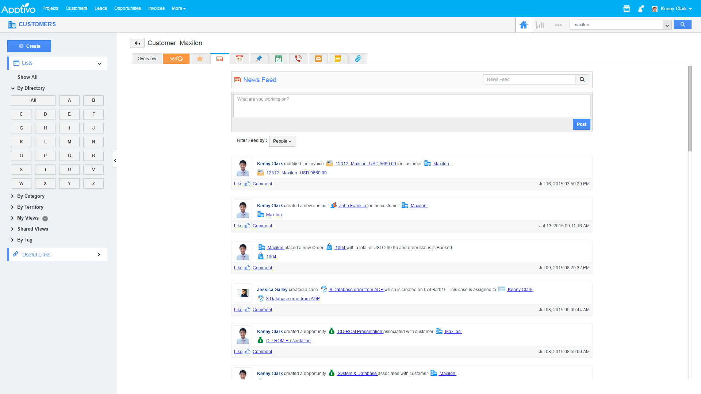This screenshot has height=394, width=701.
Task: Comment on the Order 1004 post
Action: pos(262,268)
